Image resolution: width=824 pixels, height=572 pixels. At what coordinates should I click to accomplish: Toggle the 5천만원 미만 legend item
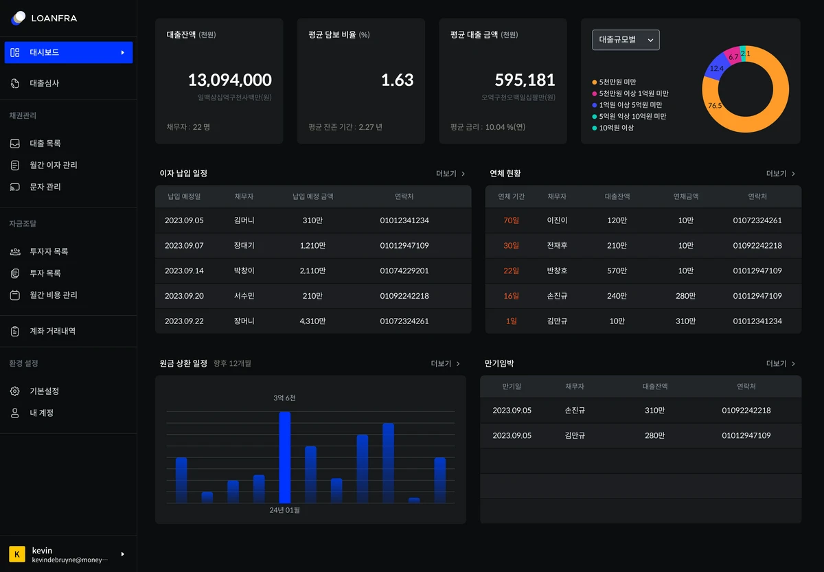point(615,82)
